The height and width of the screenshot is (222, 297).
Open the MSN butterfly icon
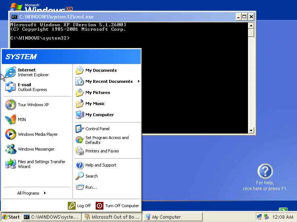click(x=10, y=119)
